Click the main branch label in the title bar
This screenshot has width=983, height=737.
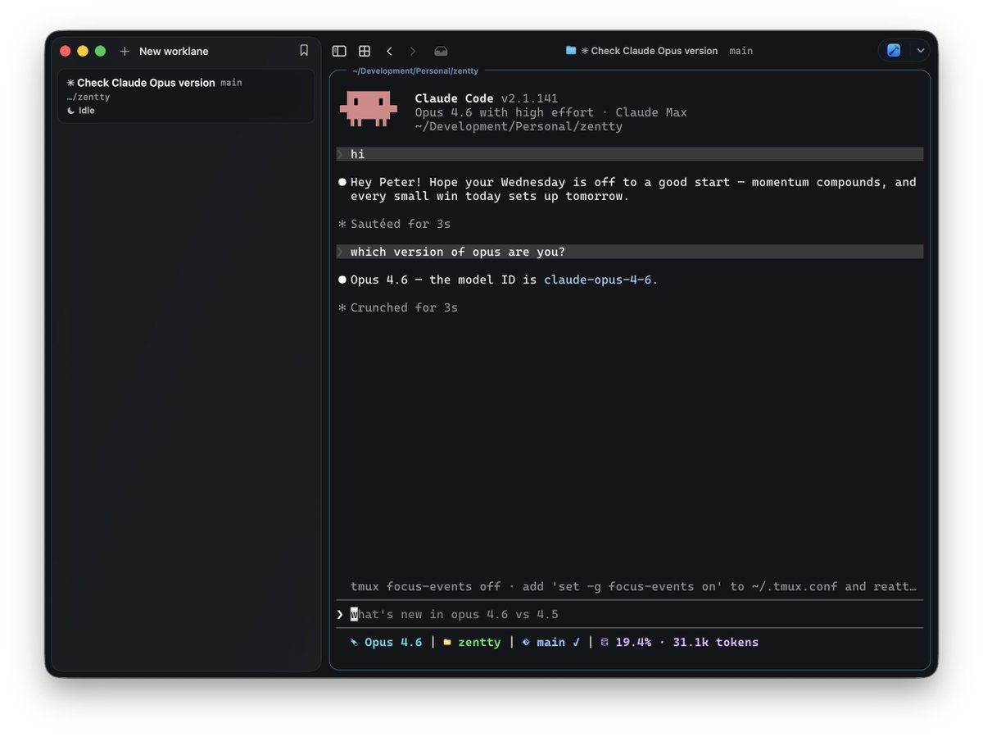tap(741, 51)
